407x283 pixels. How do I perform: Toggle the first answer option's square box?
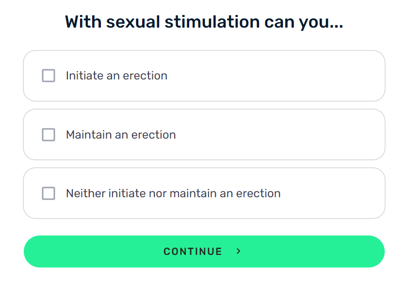point(49,76)
